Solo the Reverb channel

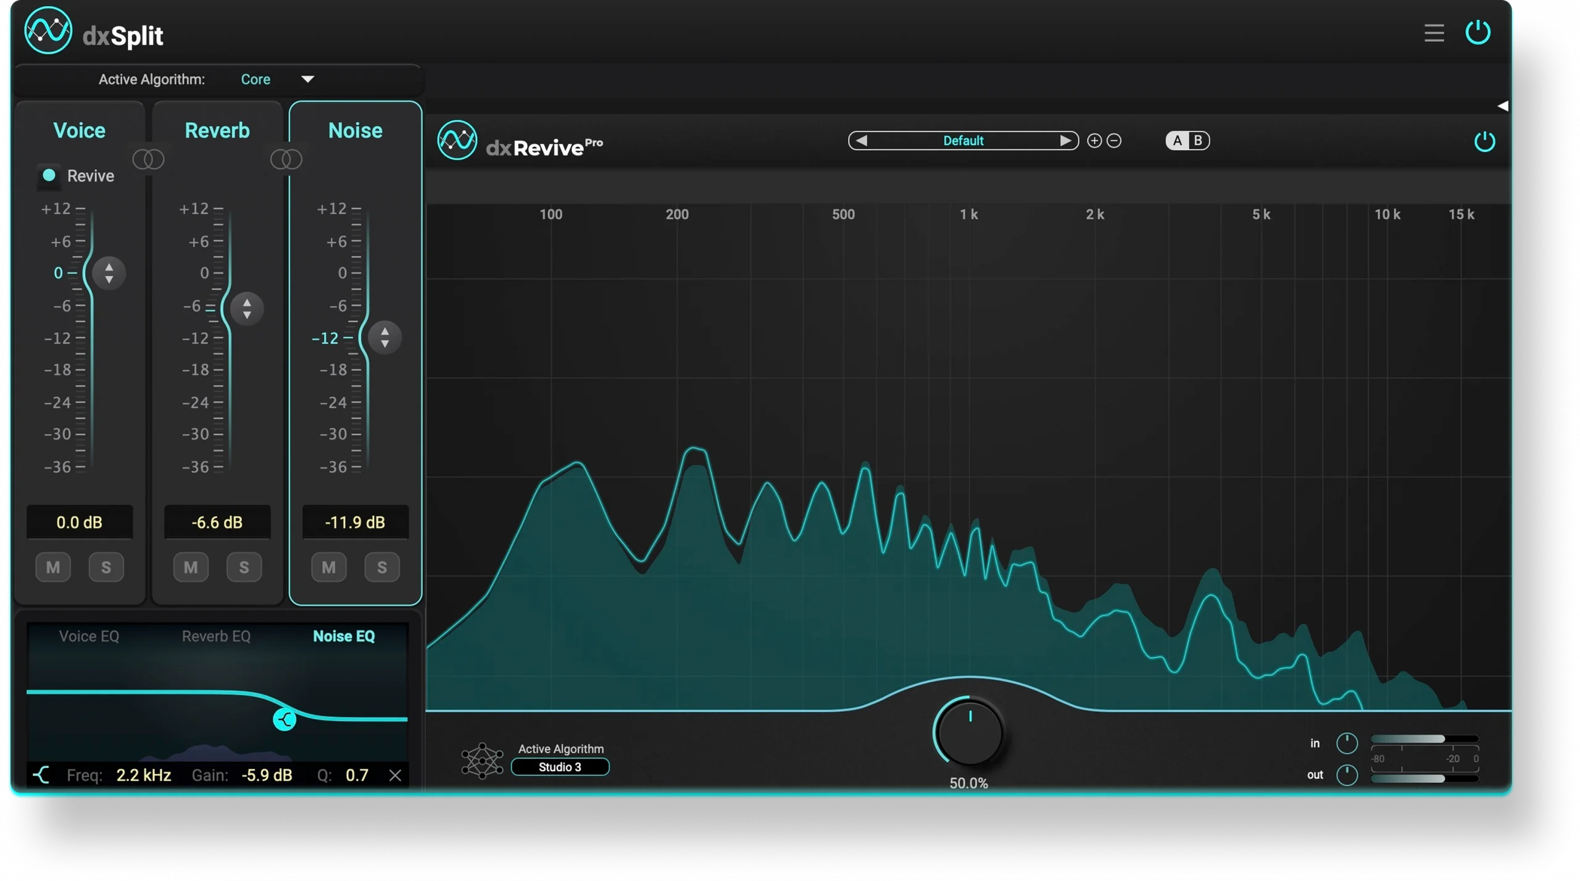[x=244, y=567]
